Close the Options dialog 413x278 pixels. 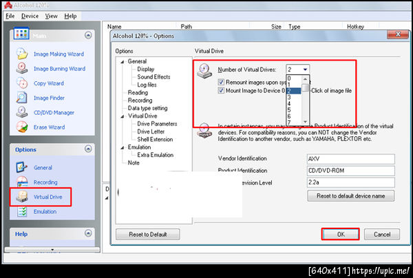tap(398, 34)
